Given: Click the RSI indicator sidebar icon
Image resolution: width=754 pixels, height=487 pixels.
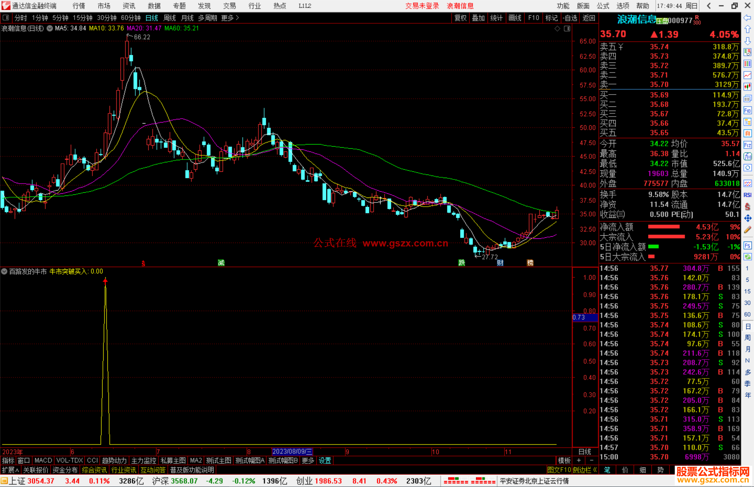Looking at the screenshot, I should coord(747,195).
